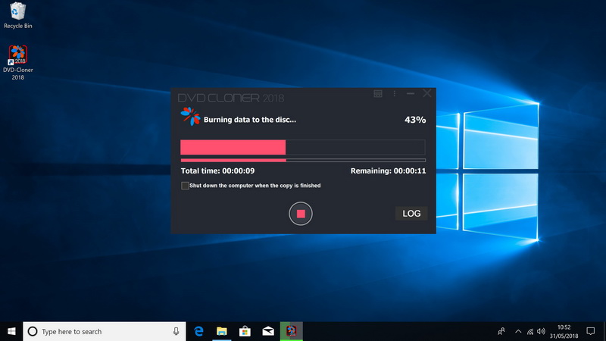Close the DVD-Cloner window
606x341 pixels.
[426, 93]
